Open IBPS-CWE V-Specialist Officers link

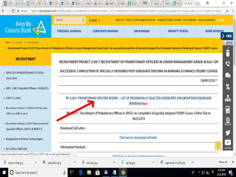pos(27,88)
